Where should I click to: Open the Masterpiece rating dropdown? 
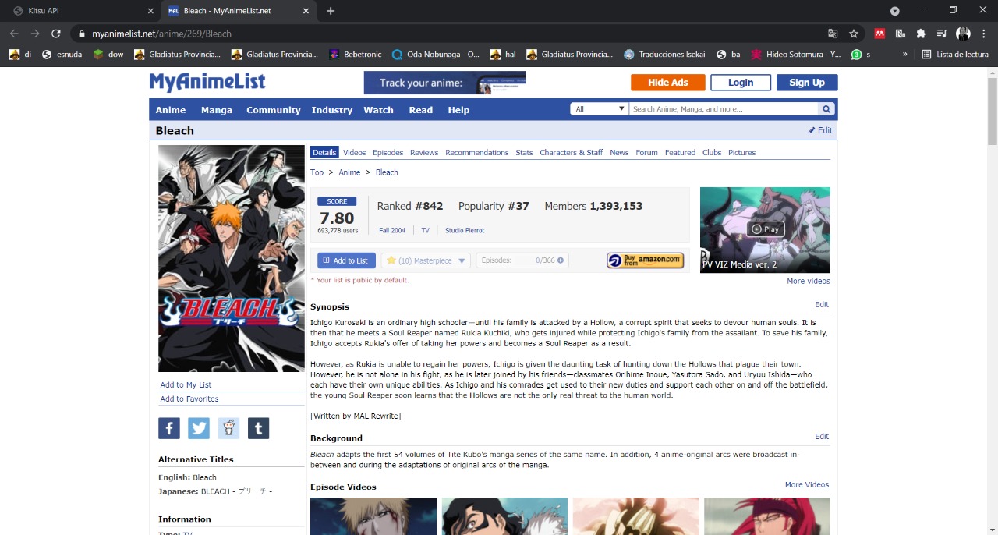click(x=462, y=260)
